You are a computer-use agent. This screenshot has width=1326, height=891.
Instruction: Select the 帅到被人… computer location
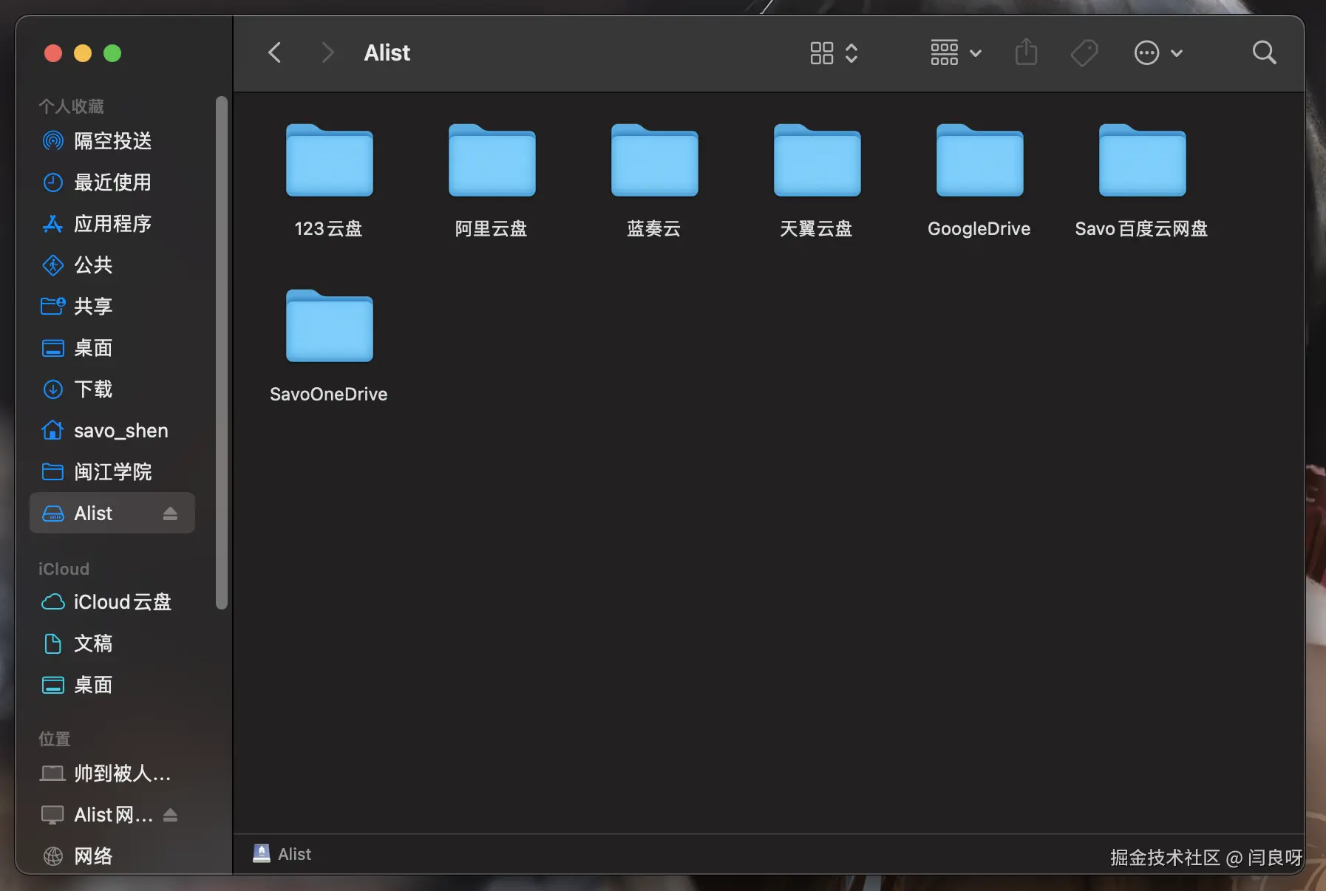click(112, 774)
